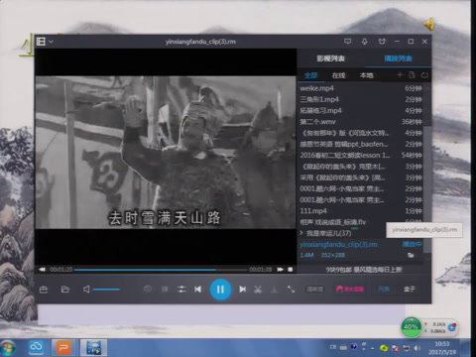The width and height of the screenshot is (476, 357).
Task: Open the toolbox briefcase icon
Action: click(44, 290)
